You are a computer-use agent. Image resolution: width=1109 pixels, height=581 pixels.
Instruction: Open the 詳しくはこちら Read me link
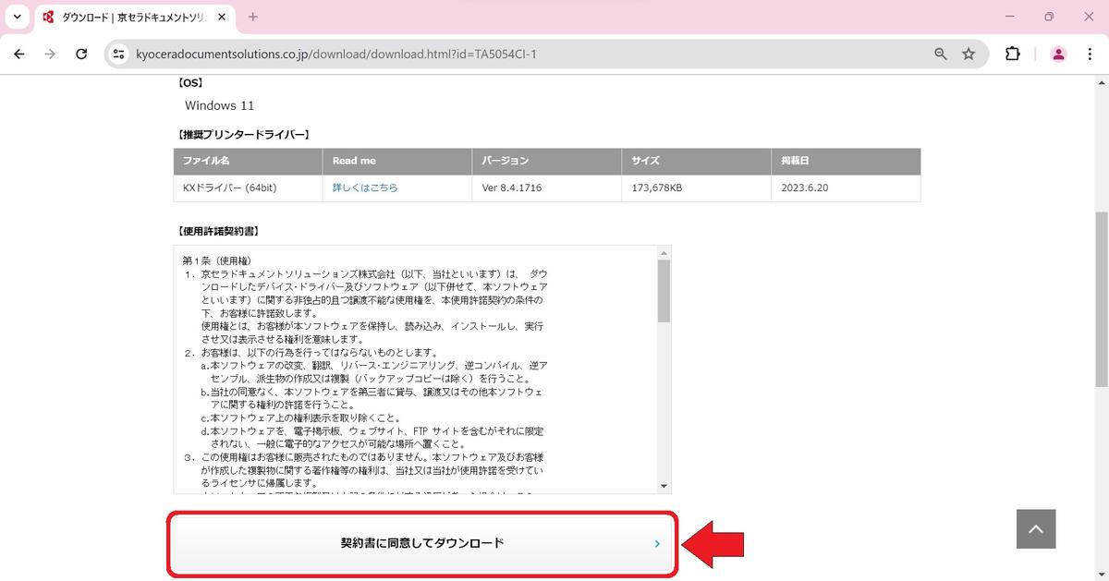click(x=365, y=188)
